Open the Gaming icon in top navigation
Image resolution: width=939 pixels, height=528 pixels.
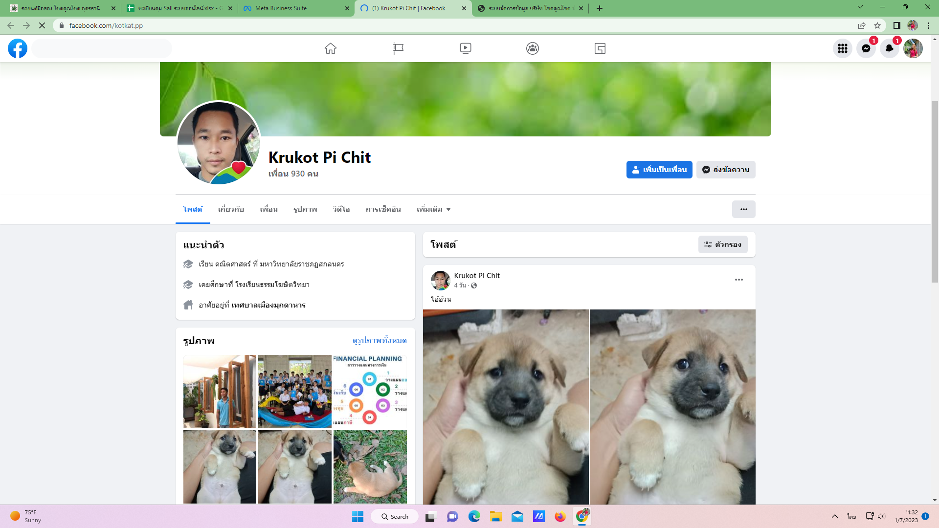(x=600, y=48)
